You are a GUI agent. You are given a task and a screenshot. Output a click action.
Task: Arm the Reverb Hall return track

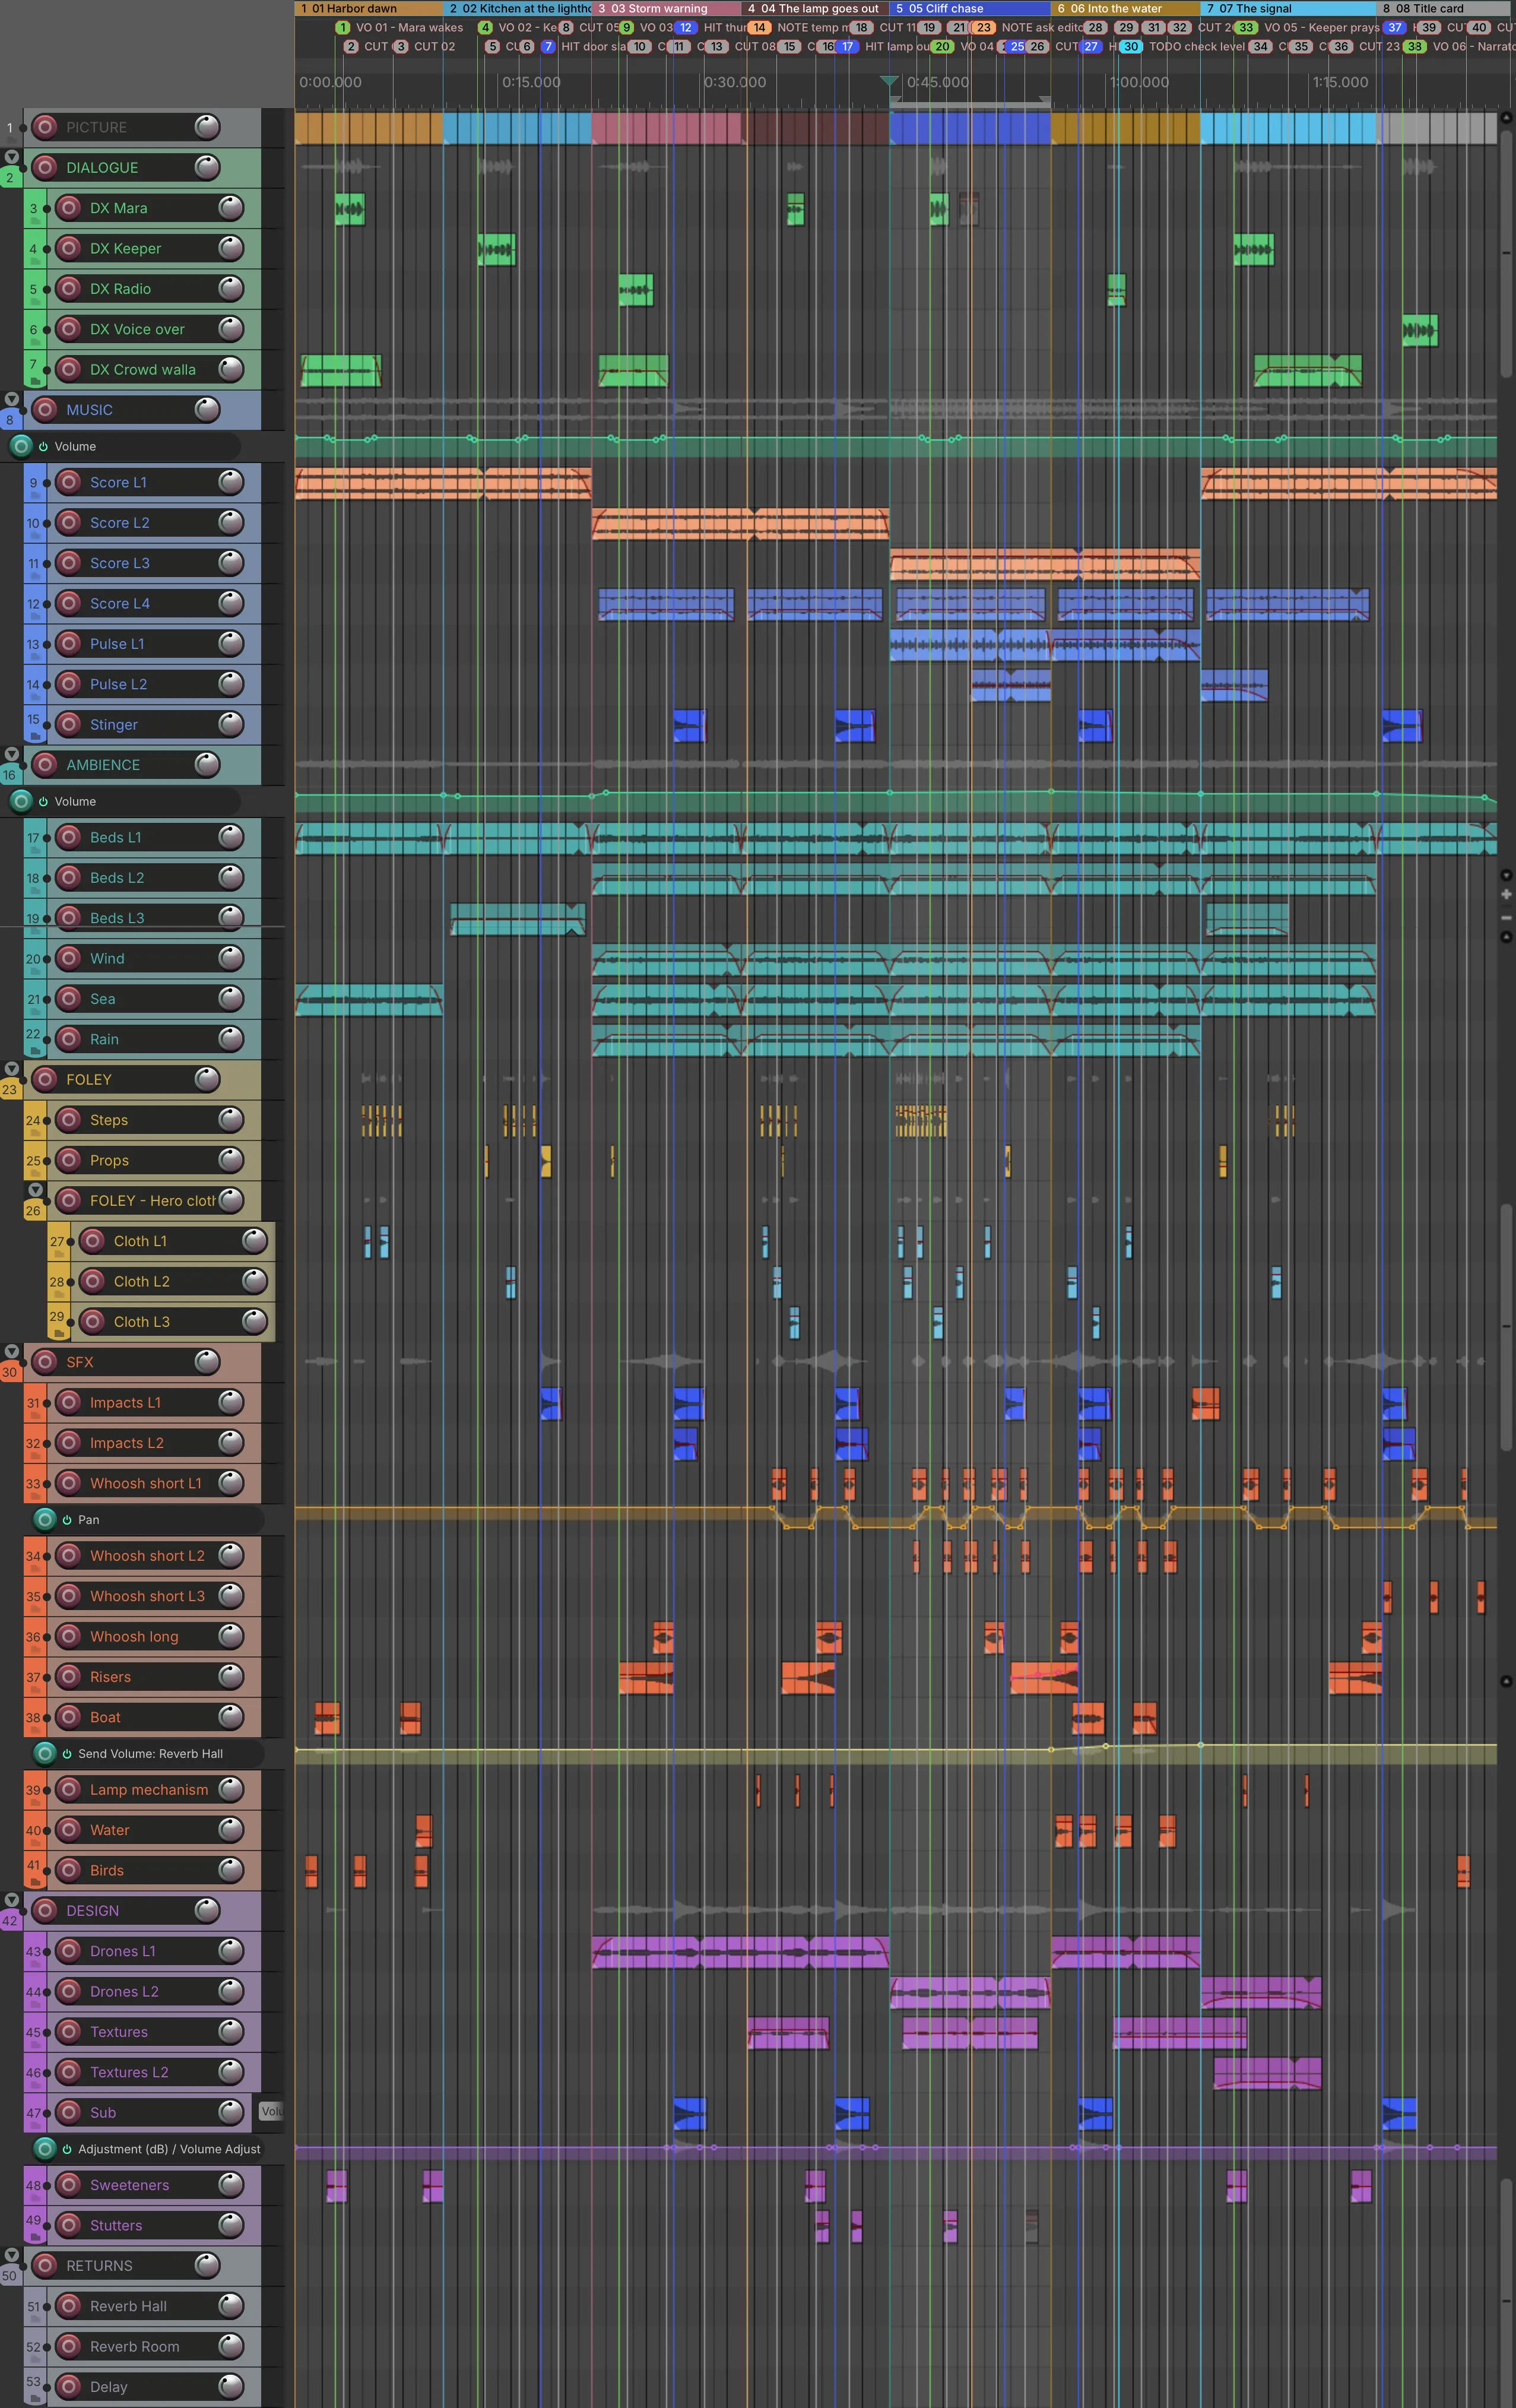[x=68, y=2306]
